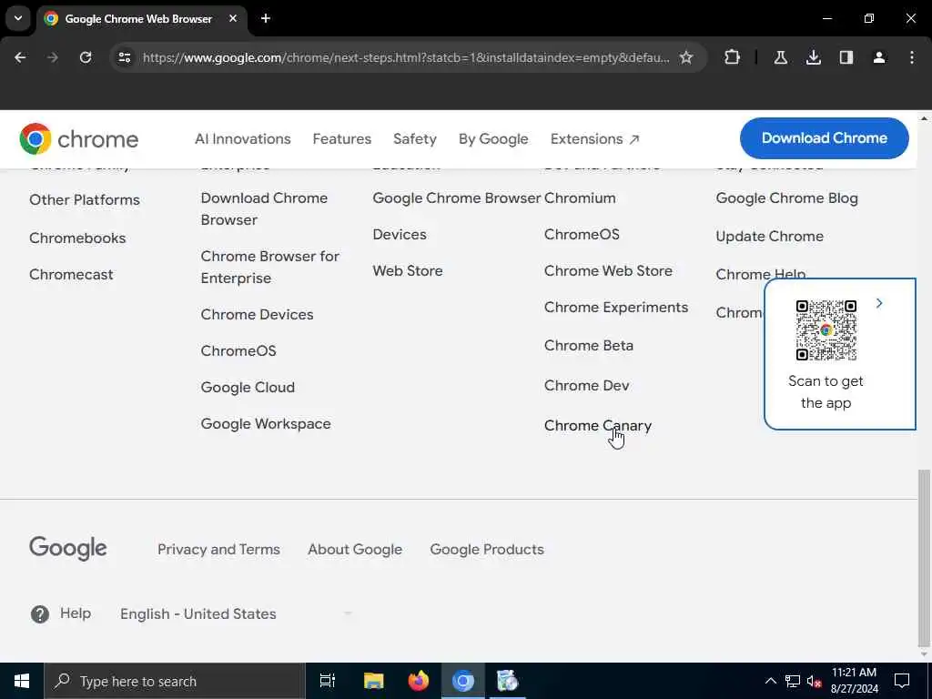Open Web Store link under Education
932x699 pixels.
tap(407, 270)
